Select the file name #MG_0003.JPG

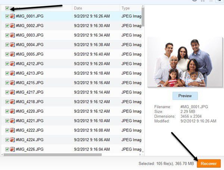[30, 35]
